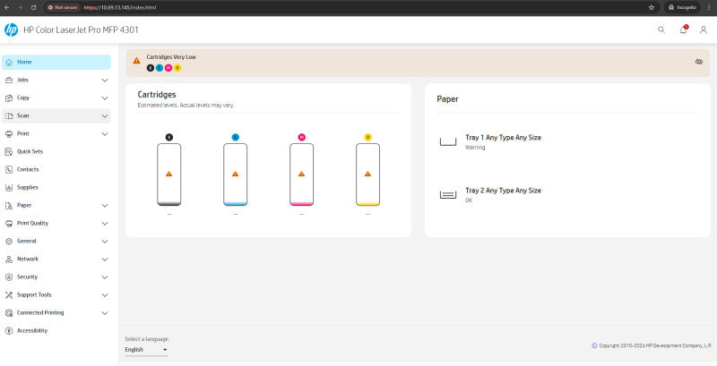Click the Support Tools wrench icon
The width and height of the screenshot is (717, 366).
tap(9, 294)
